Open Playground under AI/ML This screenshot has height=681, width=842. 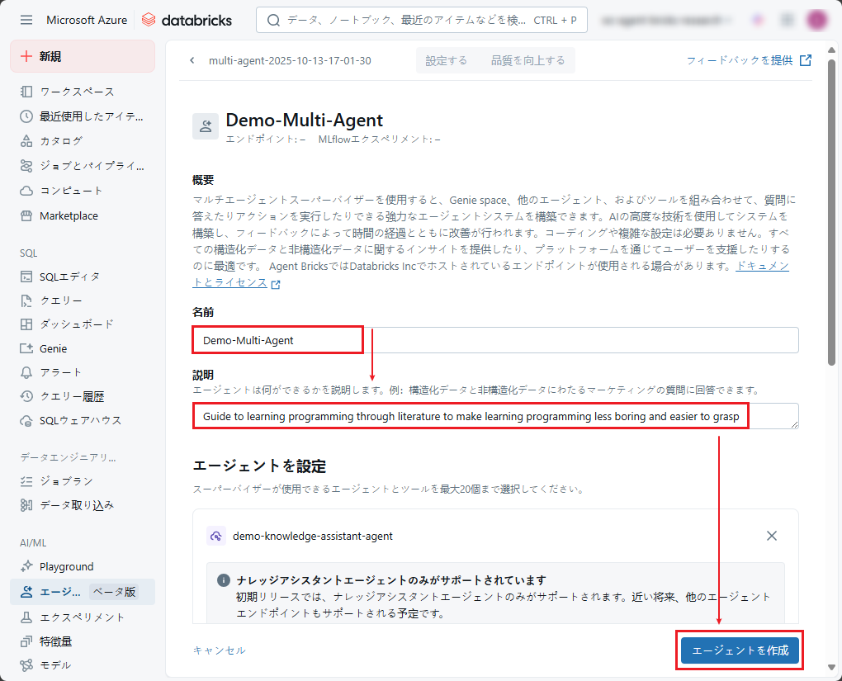pos(66,566)
